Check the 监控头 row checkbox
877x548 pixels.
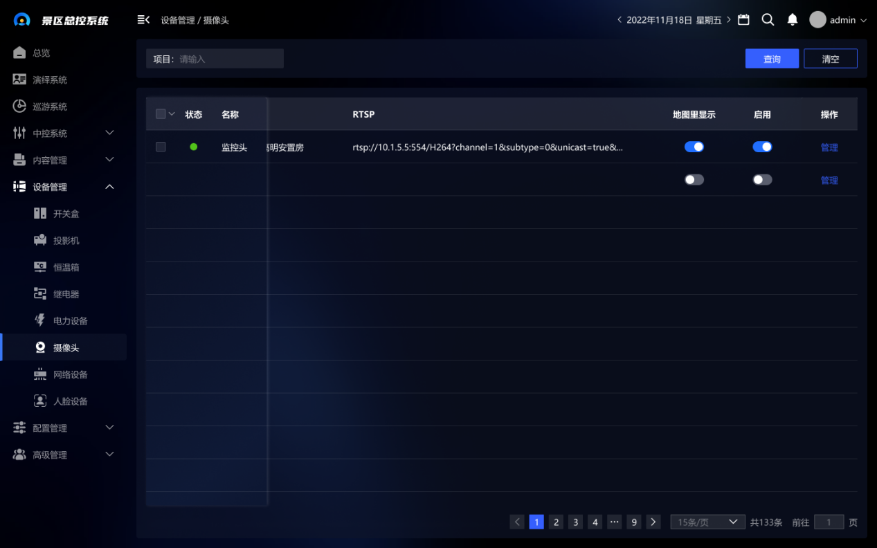(161, 147)
